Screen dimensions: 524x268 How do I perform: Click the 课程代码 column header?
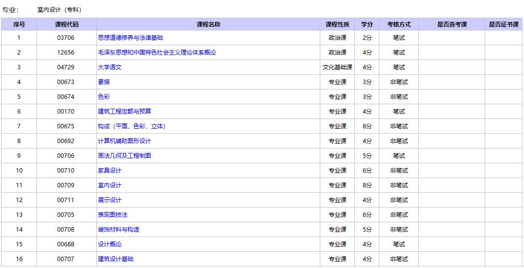coord(67,25)
